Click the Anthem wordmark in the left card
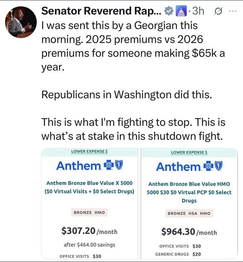The height and width of the screenshot is (262, 243). [79, 166]
